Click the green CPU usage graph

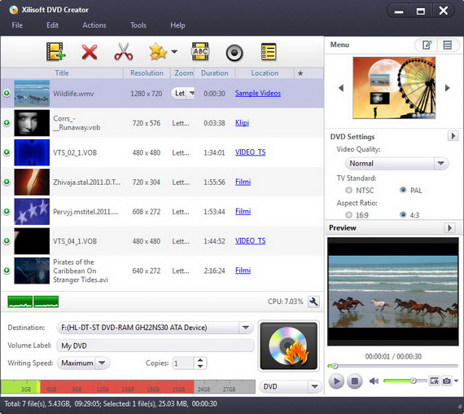(33, 302)
